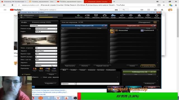Open YouTube notifications bell
179x100 pixels.
[162, 10]
